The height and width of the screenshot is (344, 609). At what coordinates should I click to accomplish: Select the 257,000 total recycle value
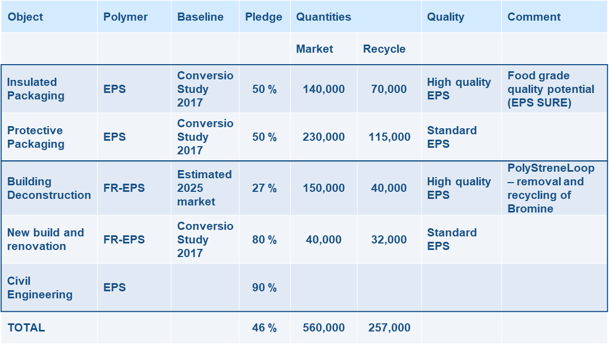click(389, 328)
